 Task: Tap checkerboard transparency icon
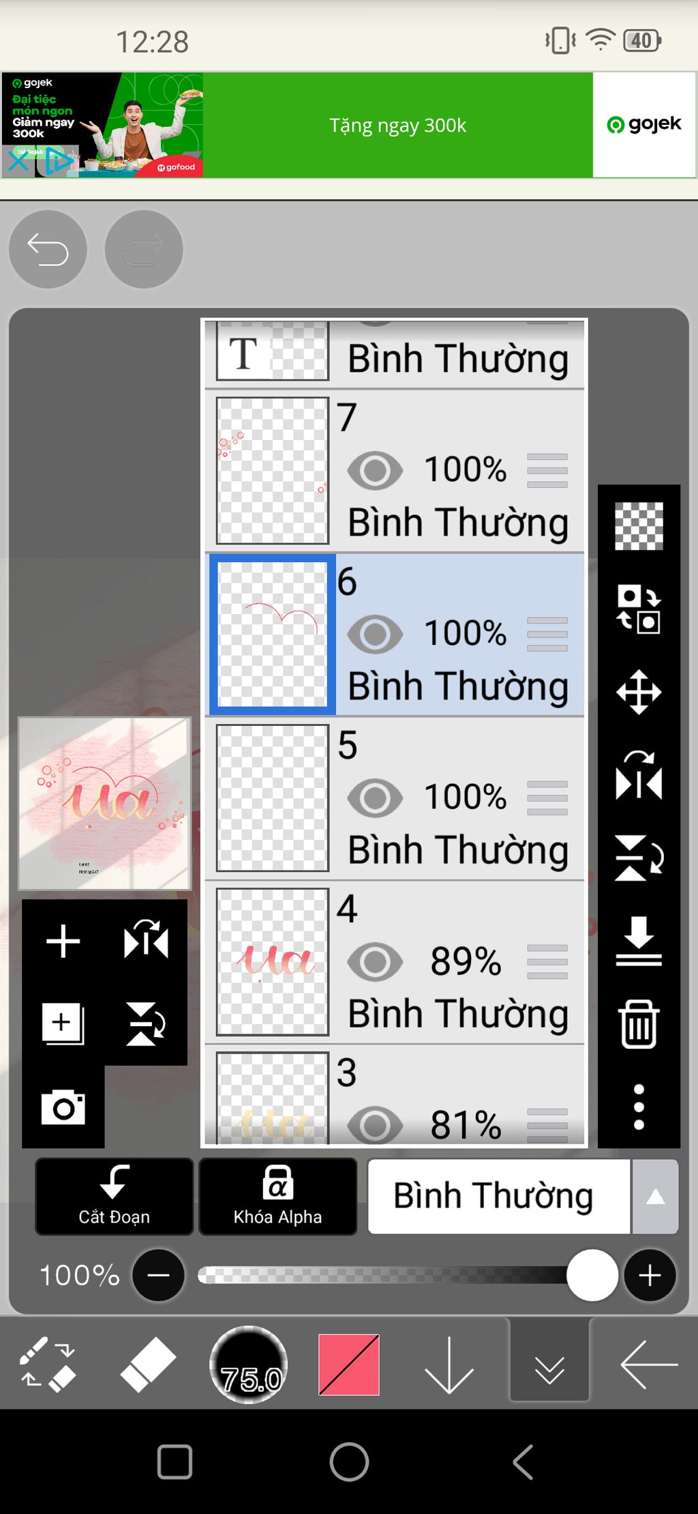coord(639,526)
